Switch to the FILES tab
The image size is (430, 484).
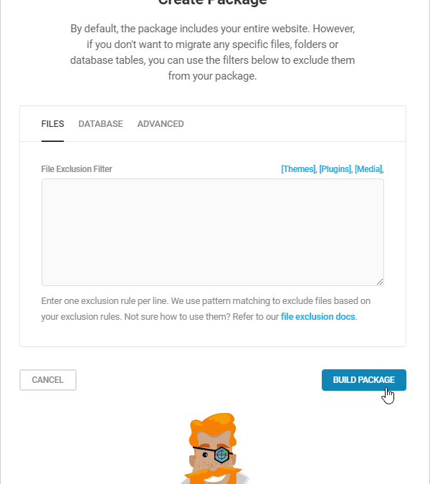coord(53,124)
